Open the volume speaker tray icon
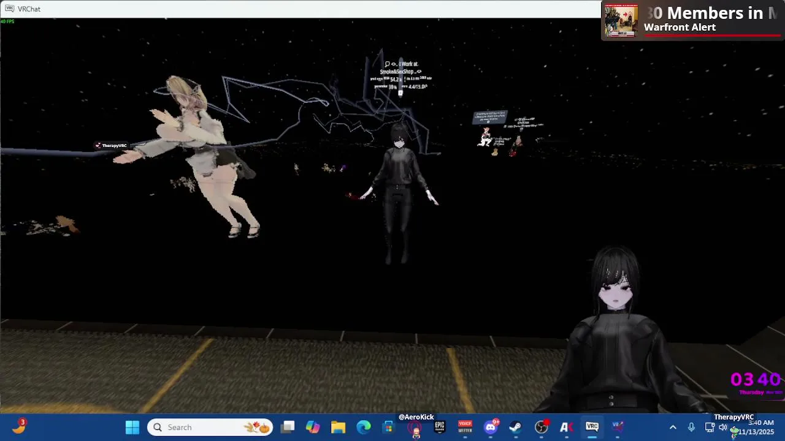Image resolution: width=785 pixels, height=441 pixels. coord(723,428)
